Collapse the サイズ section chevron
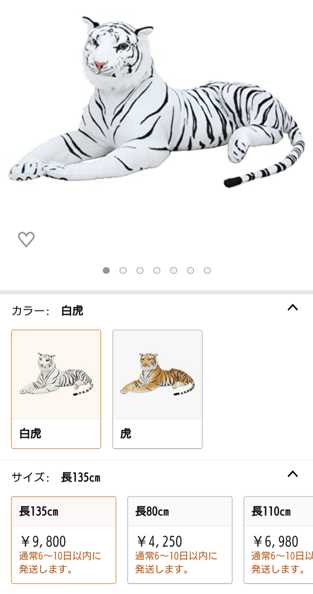The height and width of the screenshot is (594, 313). click(x=293, y=474)
